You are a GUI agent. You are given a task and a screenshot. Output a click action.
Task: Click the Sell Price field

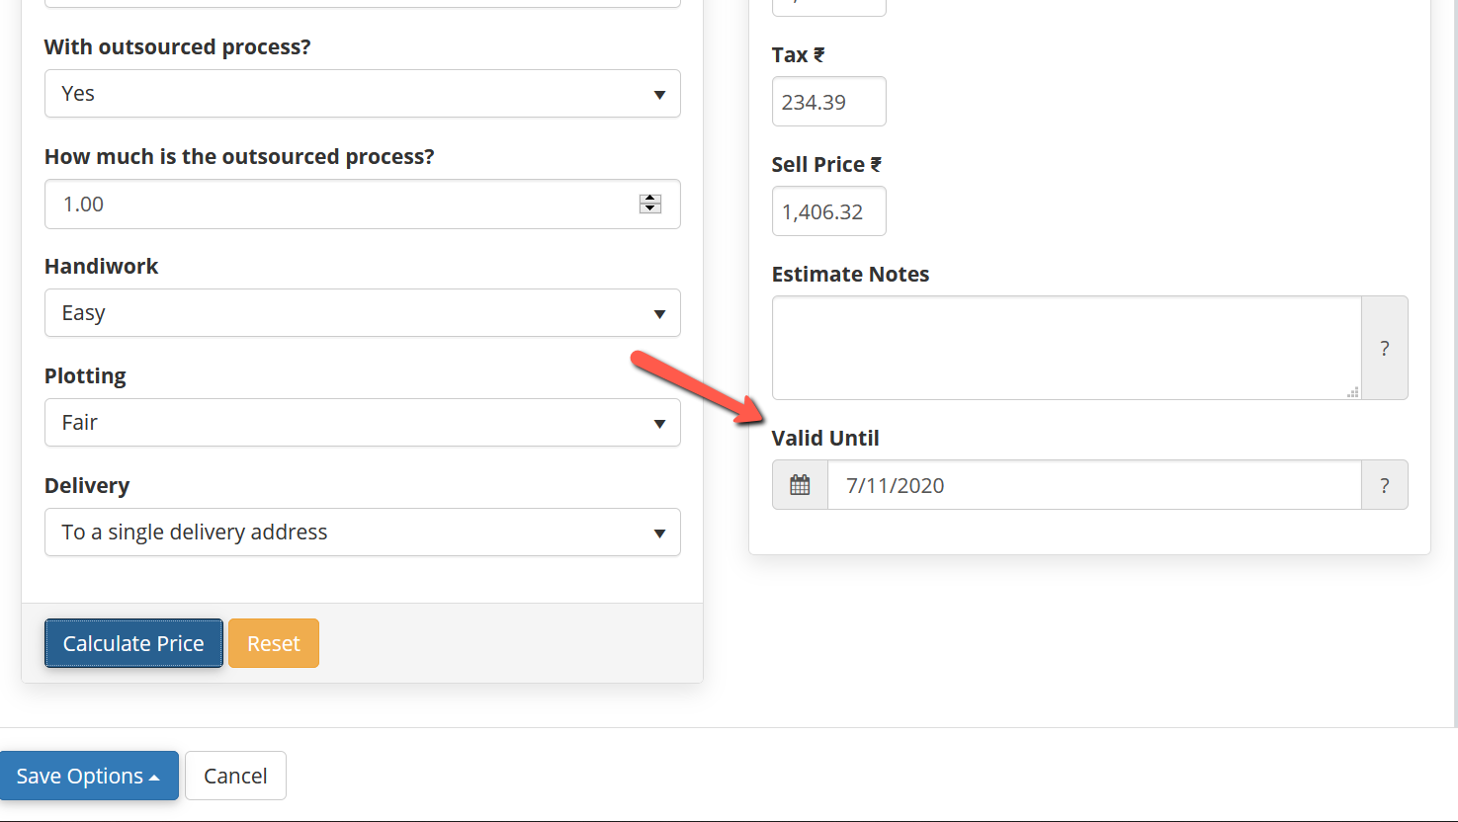[x=828, y=211]
